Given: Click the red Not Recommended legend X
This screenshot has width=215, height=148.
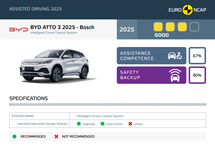Looking at the screenshot, I should coord(56,137).
